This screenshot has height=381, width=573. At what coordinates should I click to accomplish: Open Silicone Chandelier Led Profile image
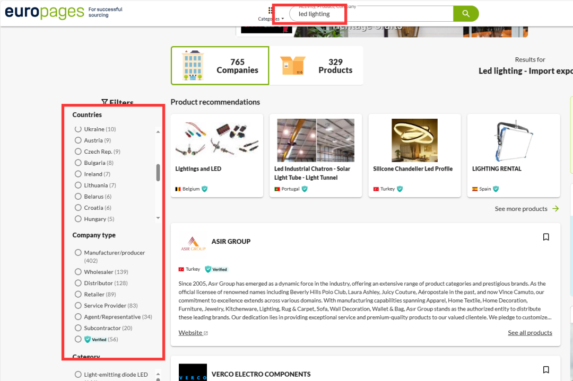coord(414,140)
